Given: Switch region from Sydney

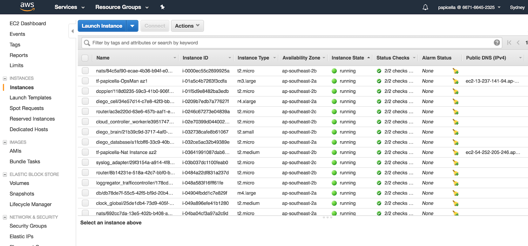Looking at the screenshot, I should (x=517, y=7).
